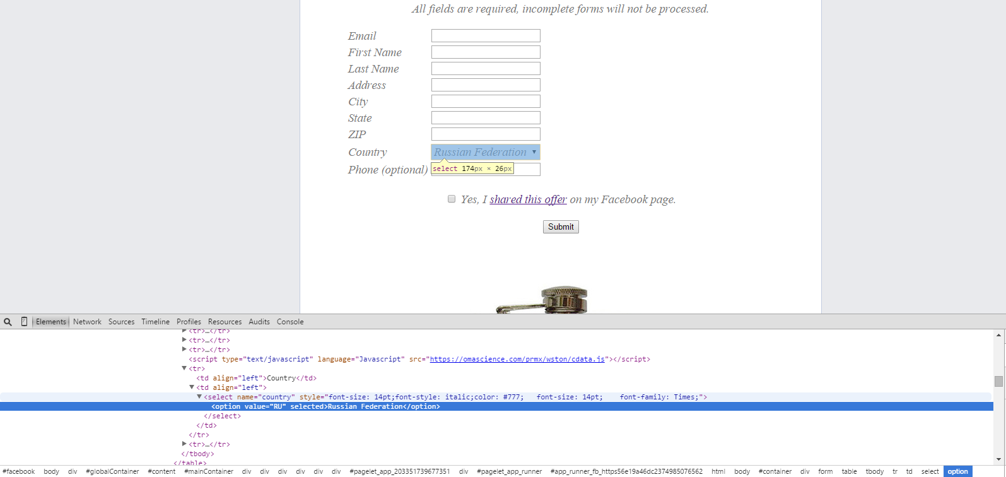Switch to the Resources tab

click(225, 322)
